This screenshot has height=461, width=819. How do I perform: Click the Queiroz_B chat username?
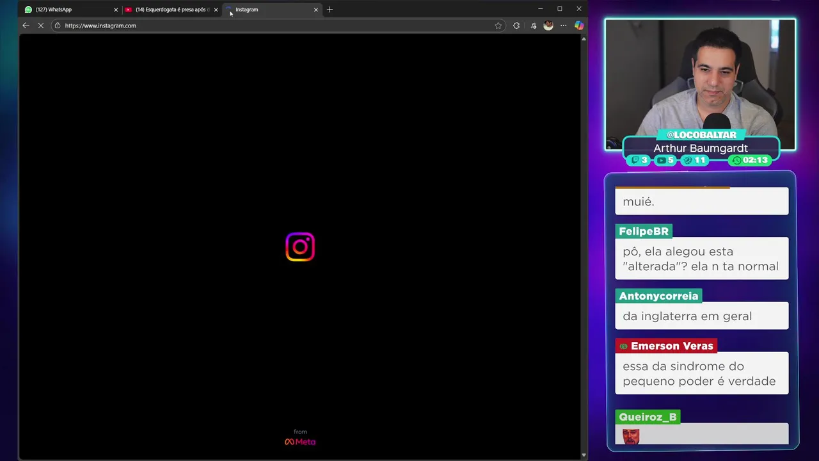click(648, 417)
